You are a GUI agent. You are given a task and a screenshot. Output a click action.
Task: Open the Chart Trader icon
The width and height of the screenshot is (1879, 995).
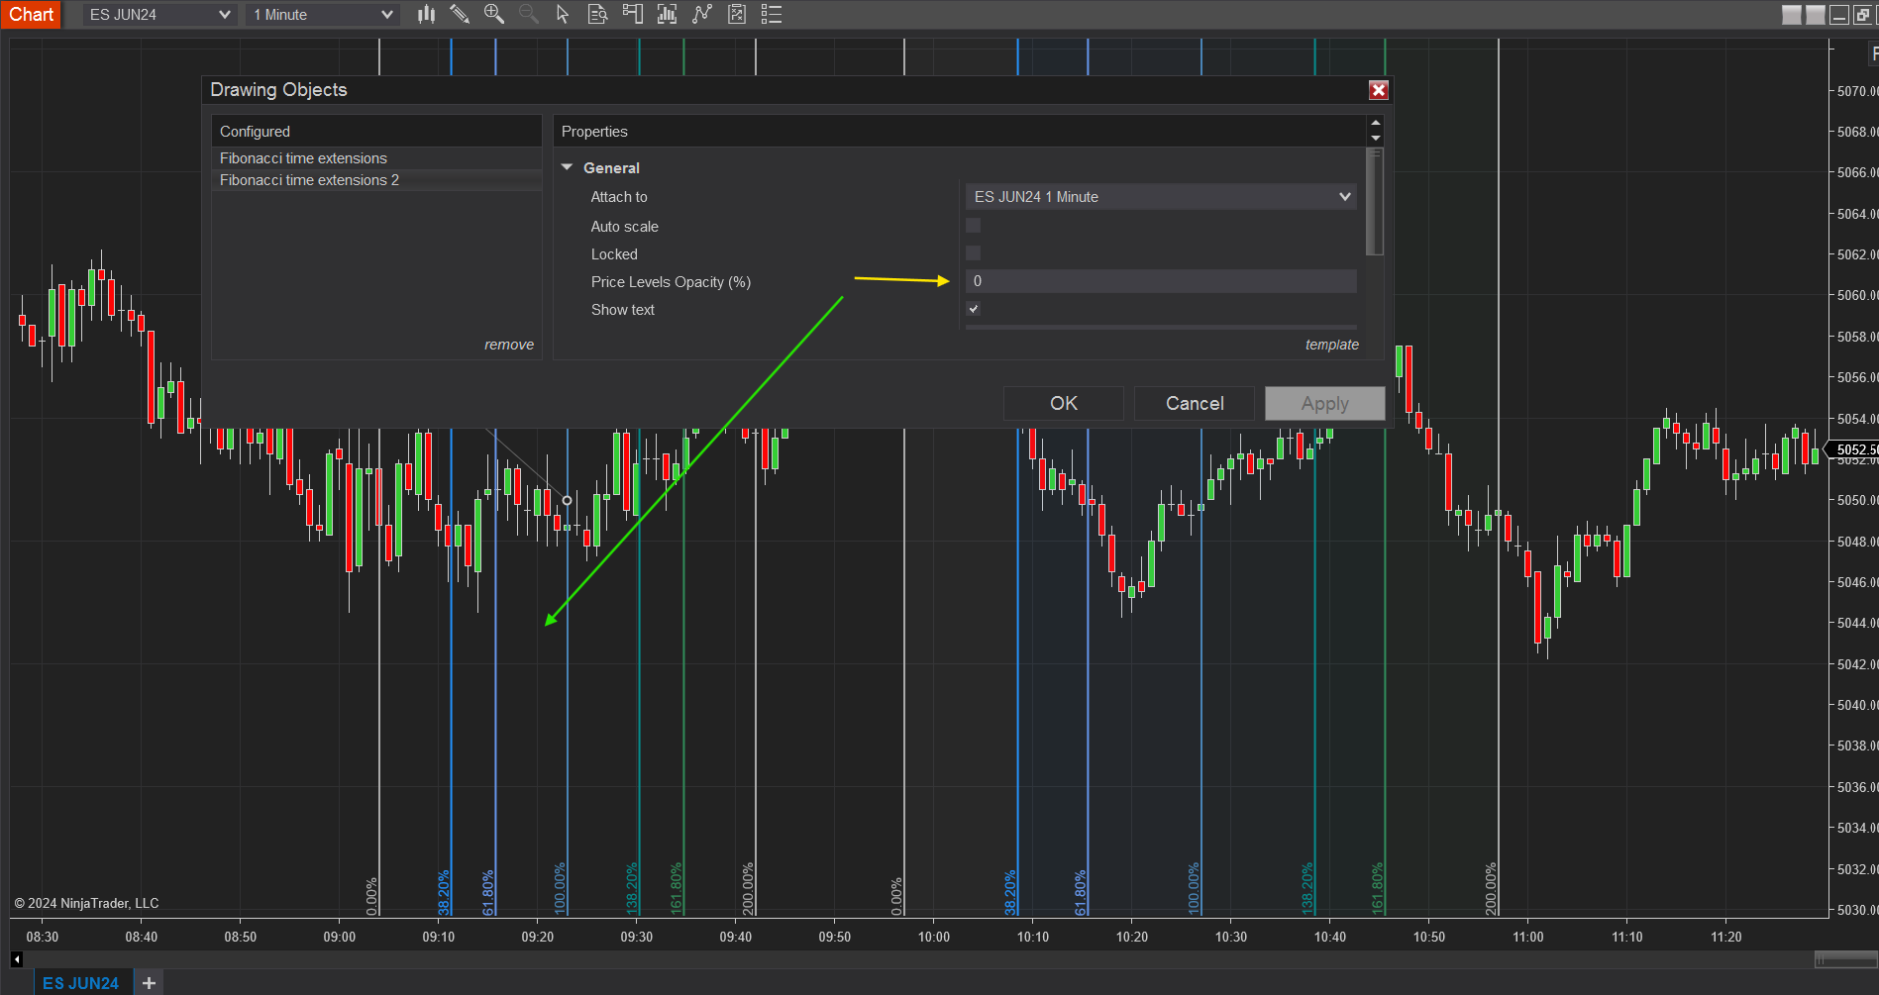point(632,14)
